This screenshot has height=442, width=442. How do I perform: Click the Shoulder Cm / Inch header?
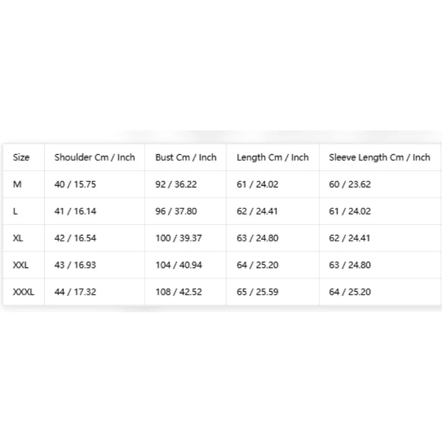pos(94,157)
